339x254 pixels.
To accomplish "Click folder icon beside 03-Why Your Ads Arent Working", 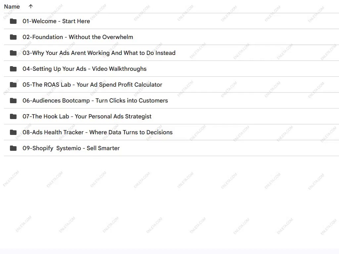I will click(13, 53).
